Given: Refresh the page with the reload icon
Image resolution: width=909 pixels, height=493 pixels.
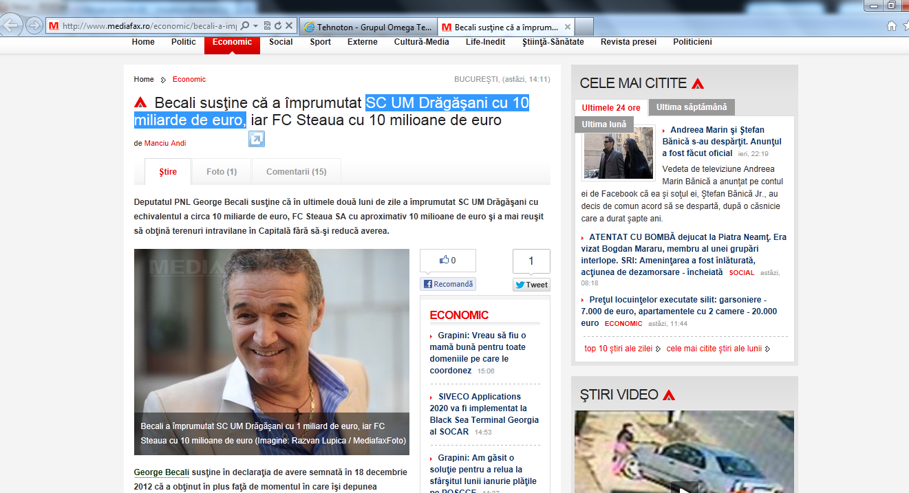Looking at the screenshot, I should pyautogui.click(x=277, y=26).
